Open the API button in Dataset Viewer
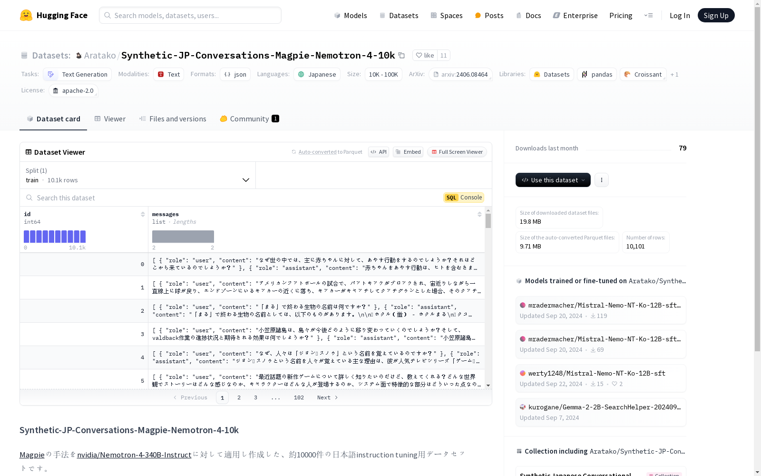Image resolution: width=761 pixels, height=476 pixels. tap(379, 152)
